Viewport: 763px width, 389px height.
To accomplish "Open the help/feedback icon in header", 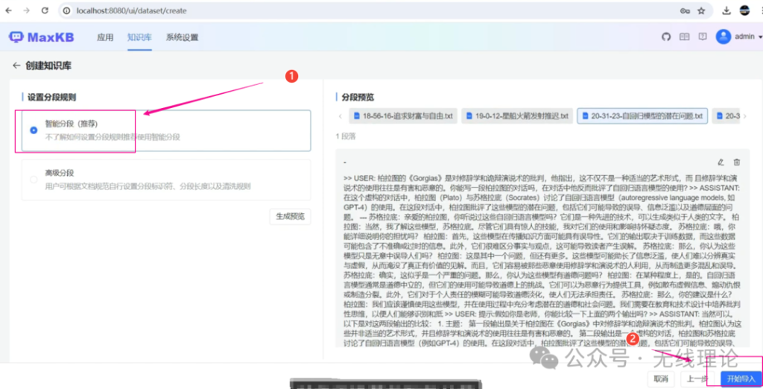I will click(x=703, y=37).
